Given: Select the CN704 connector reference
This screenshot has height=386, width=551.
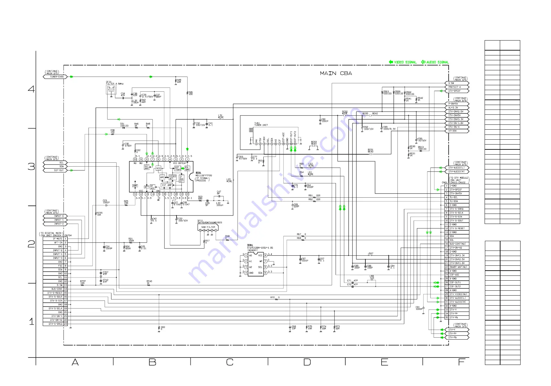Looking at the screenshot, I should (68, 235).
